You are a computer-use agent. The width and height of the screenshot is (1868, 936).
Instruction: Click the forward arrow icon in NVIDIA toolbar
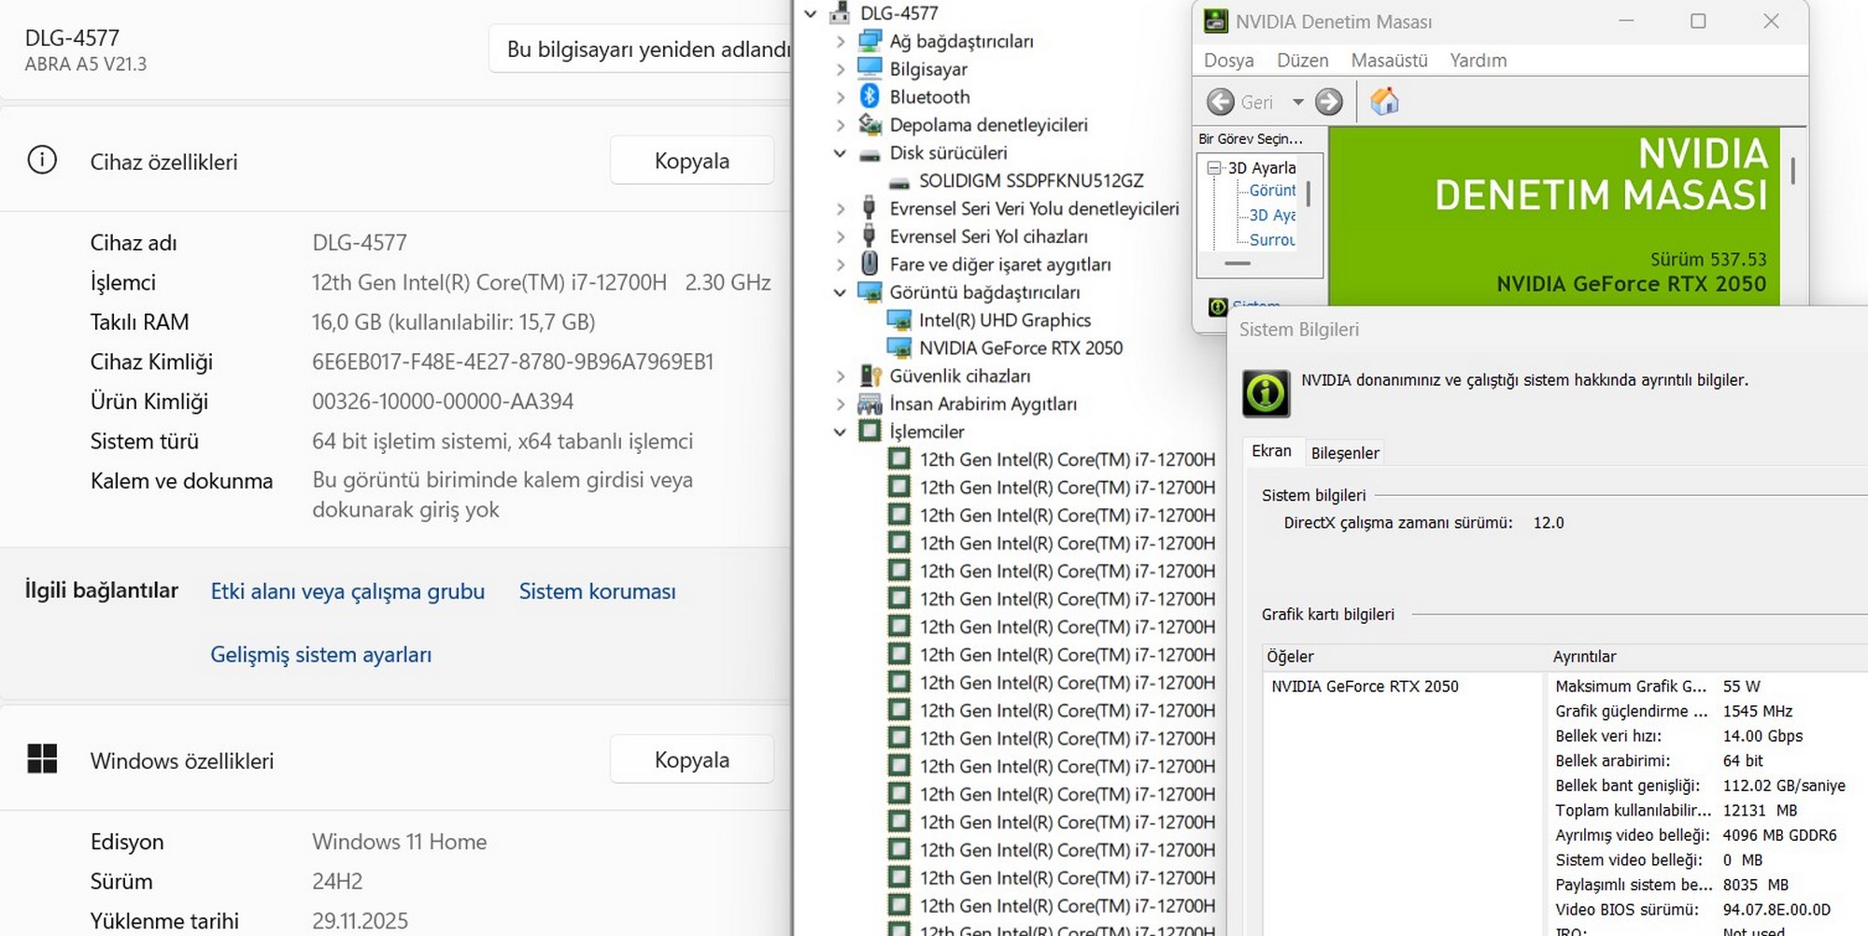coord(1328,102)
